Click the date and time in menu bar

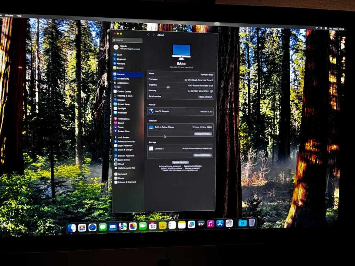click(337, 29)
